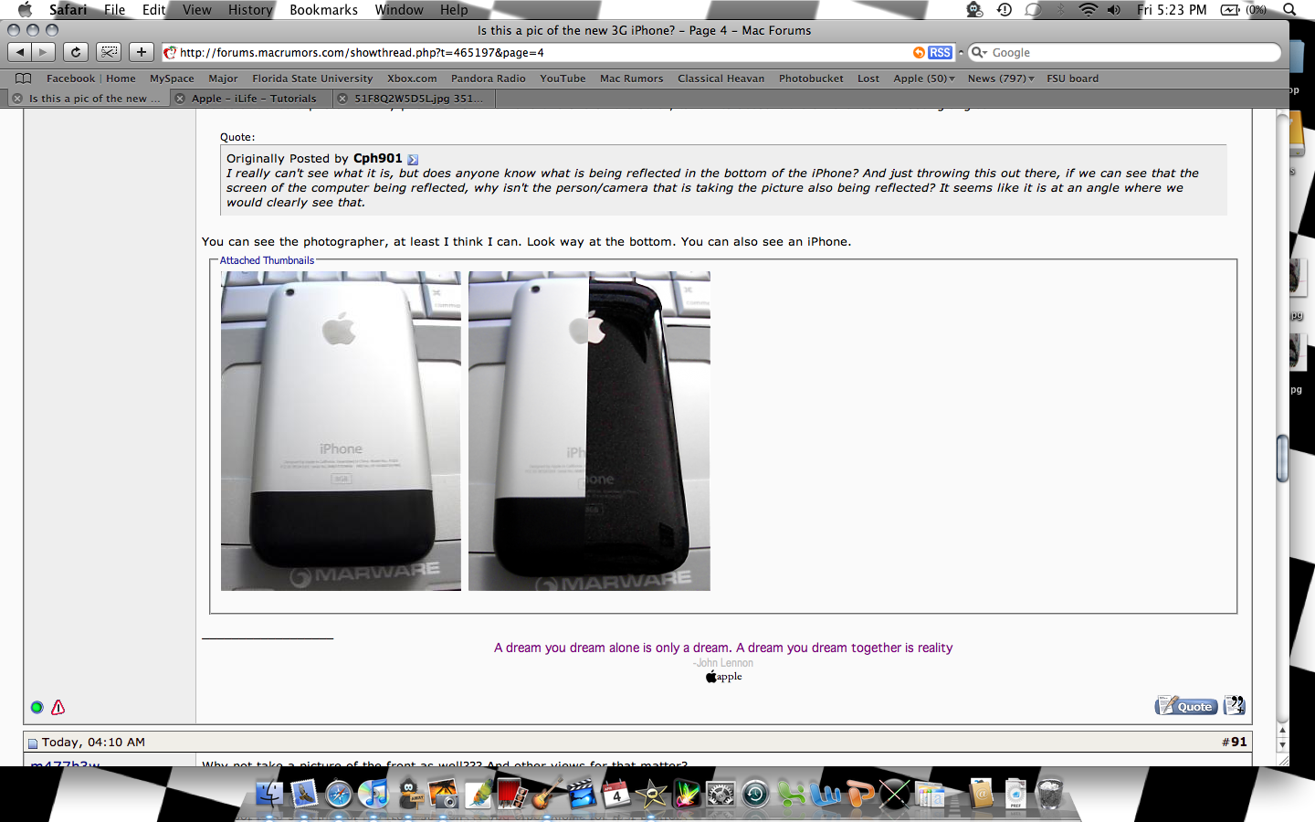Open the Cph901 username link
The image size is (1315, 822).
(378, 158)
